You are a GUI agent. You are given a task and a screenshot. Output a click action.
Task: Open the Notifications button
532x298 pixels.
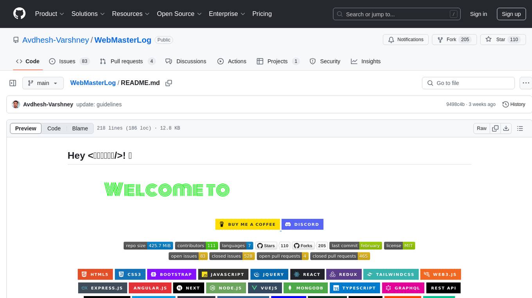tap(406, 40)
